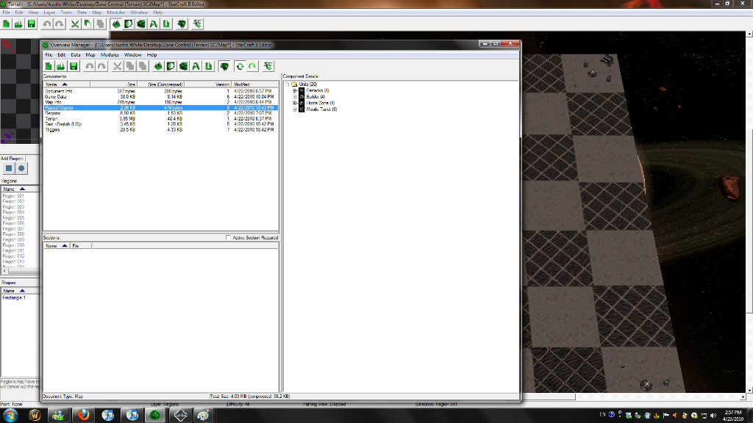The image size is (753, 423).
Task: Open Firefox from the taskbar
Action: (x=83, y=415)
